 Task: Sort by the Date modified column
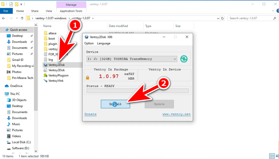pos(118,26)
